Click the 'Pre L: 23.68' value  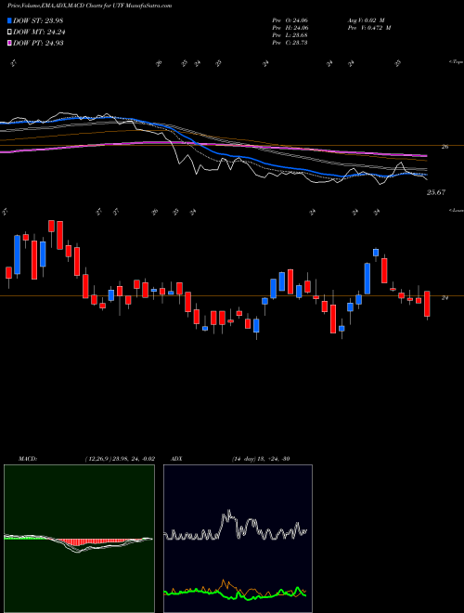290,35
